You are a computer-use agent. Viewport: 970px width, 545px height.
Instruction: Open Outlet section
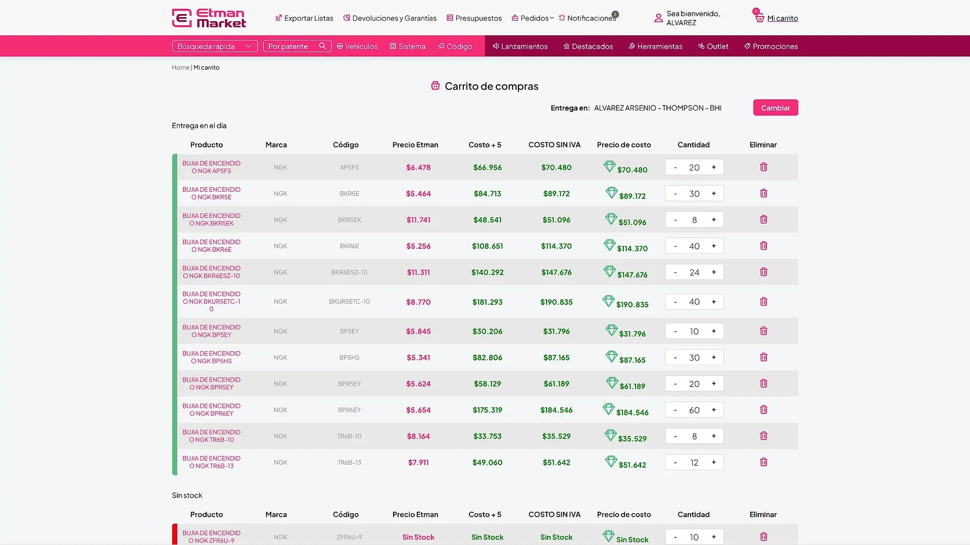coord(713,46)
